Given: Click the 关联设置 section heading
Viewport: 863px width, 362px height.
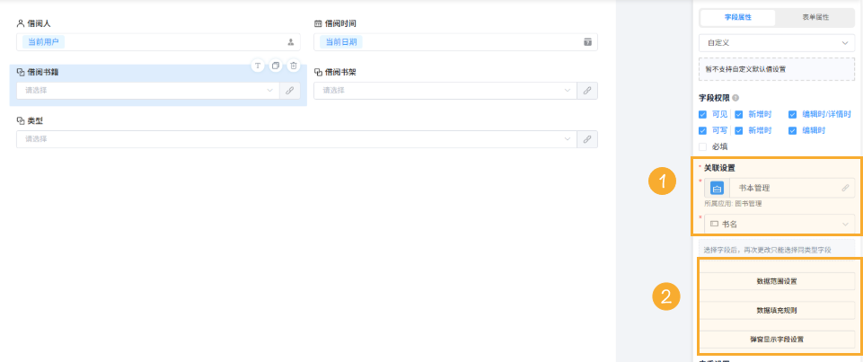Looking at the screenshot, I should coord(719,168).
